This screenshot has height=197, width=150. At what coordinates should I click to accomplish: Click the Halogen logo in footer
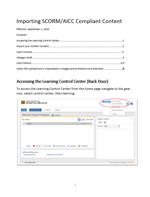coord(28,162)
